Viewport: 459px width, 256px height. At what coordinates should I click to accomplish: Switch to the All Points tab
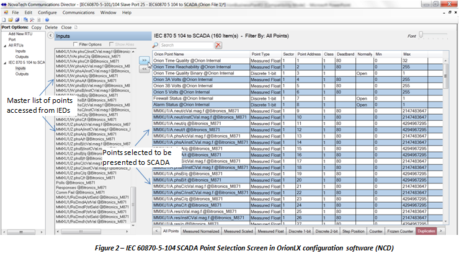171,231
